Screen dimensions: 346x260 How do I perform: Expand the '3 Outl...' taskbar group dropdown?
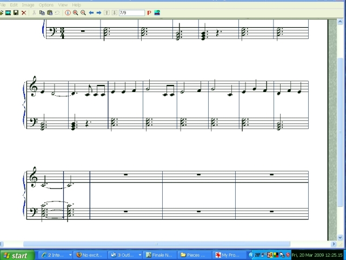tap(139, 255)
